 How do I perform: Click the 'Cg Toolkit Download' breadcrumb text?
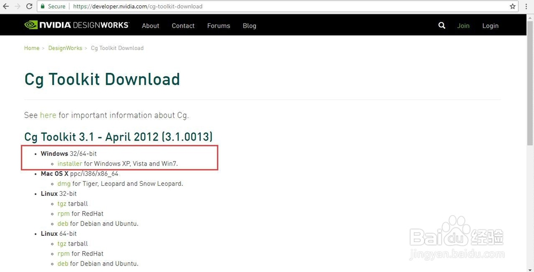click(117, 48)
